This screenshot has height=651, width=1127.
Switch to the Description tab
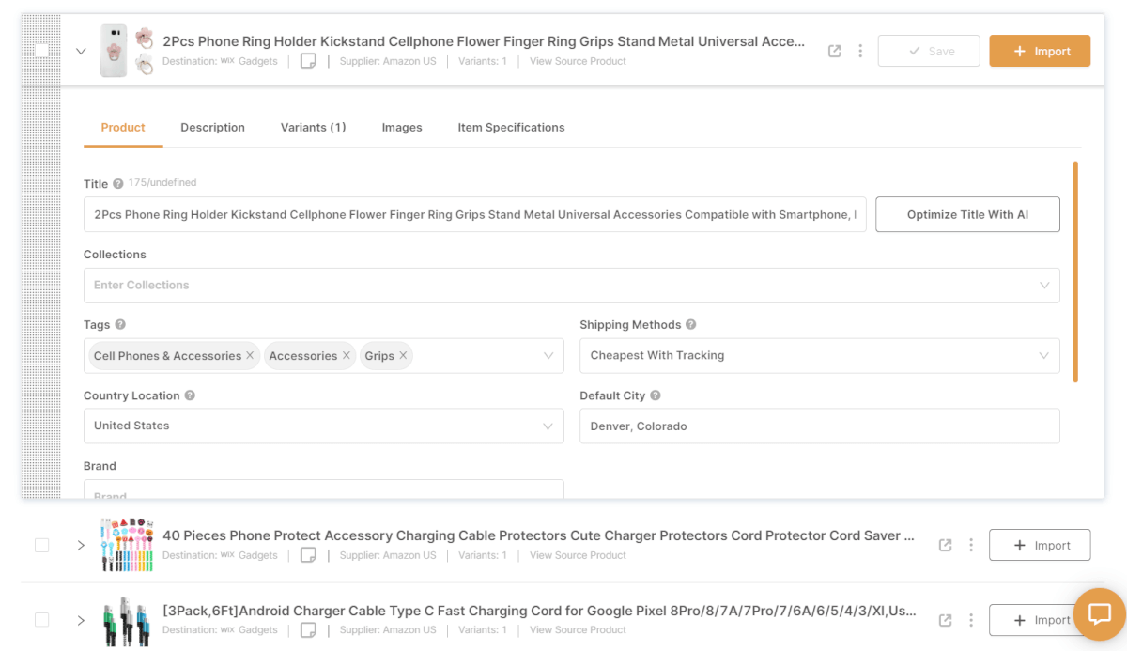coord(212,128)
